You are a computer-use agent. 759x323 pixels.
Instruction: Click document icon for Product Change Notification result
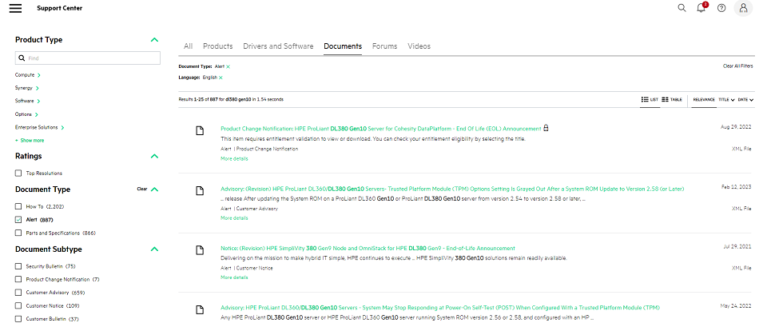point(200,131)
